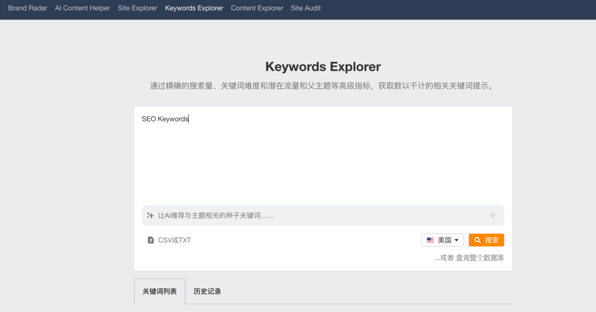The height and width of the screenshot is (312, 596).
Task: Open the Site Audit tool
Action: pos(306,8)
